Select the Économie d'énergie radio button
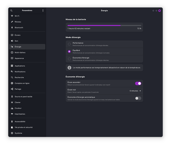Image resolution: width=171 pixels, height=146 pixels. (69, 59)
